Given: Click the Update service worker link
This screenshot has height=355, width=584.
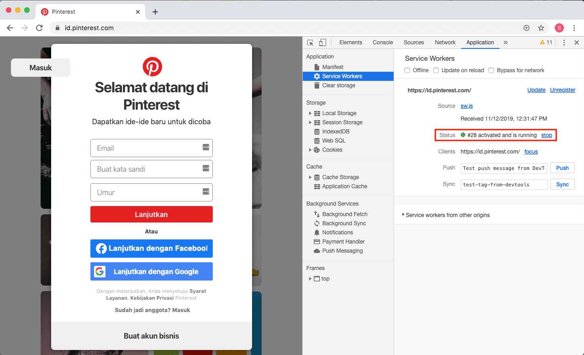Looking at the screenshot, I should (536, 90).
